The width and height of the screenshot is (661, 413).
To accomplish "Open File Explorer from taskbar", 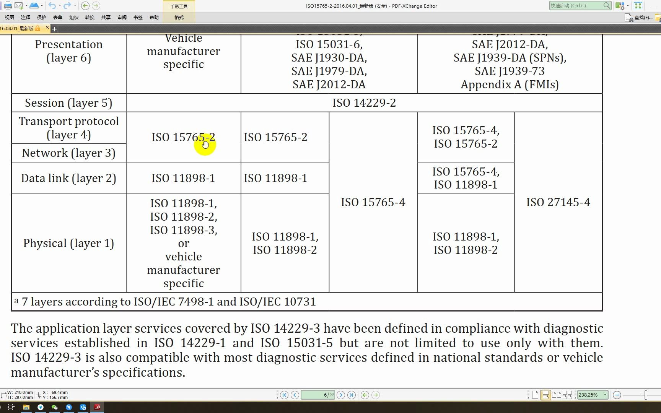I will coord(26,407).
